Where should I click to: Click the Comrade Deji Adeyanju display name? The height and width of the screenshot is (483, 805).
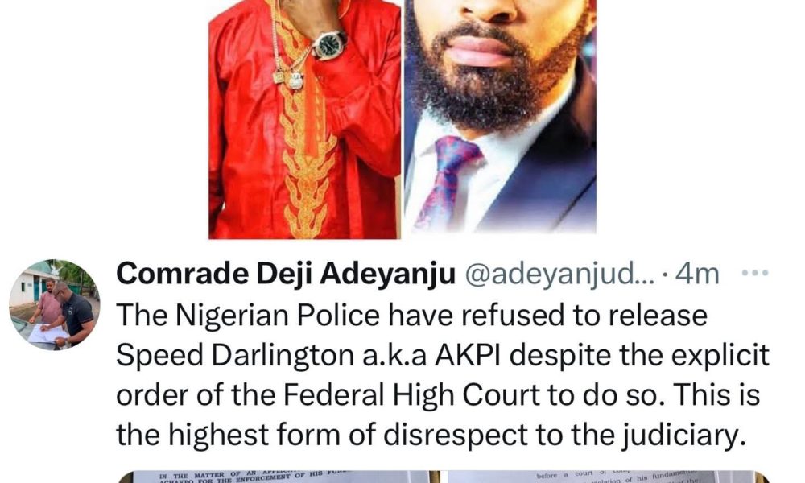click(286, 274)
